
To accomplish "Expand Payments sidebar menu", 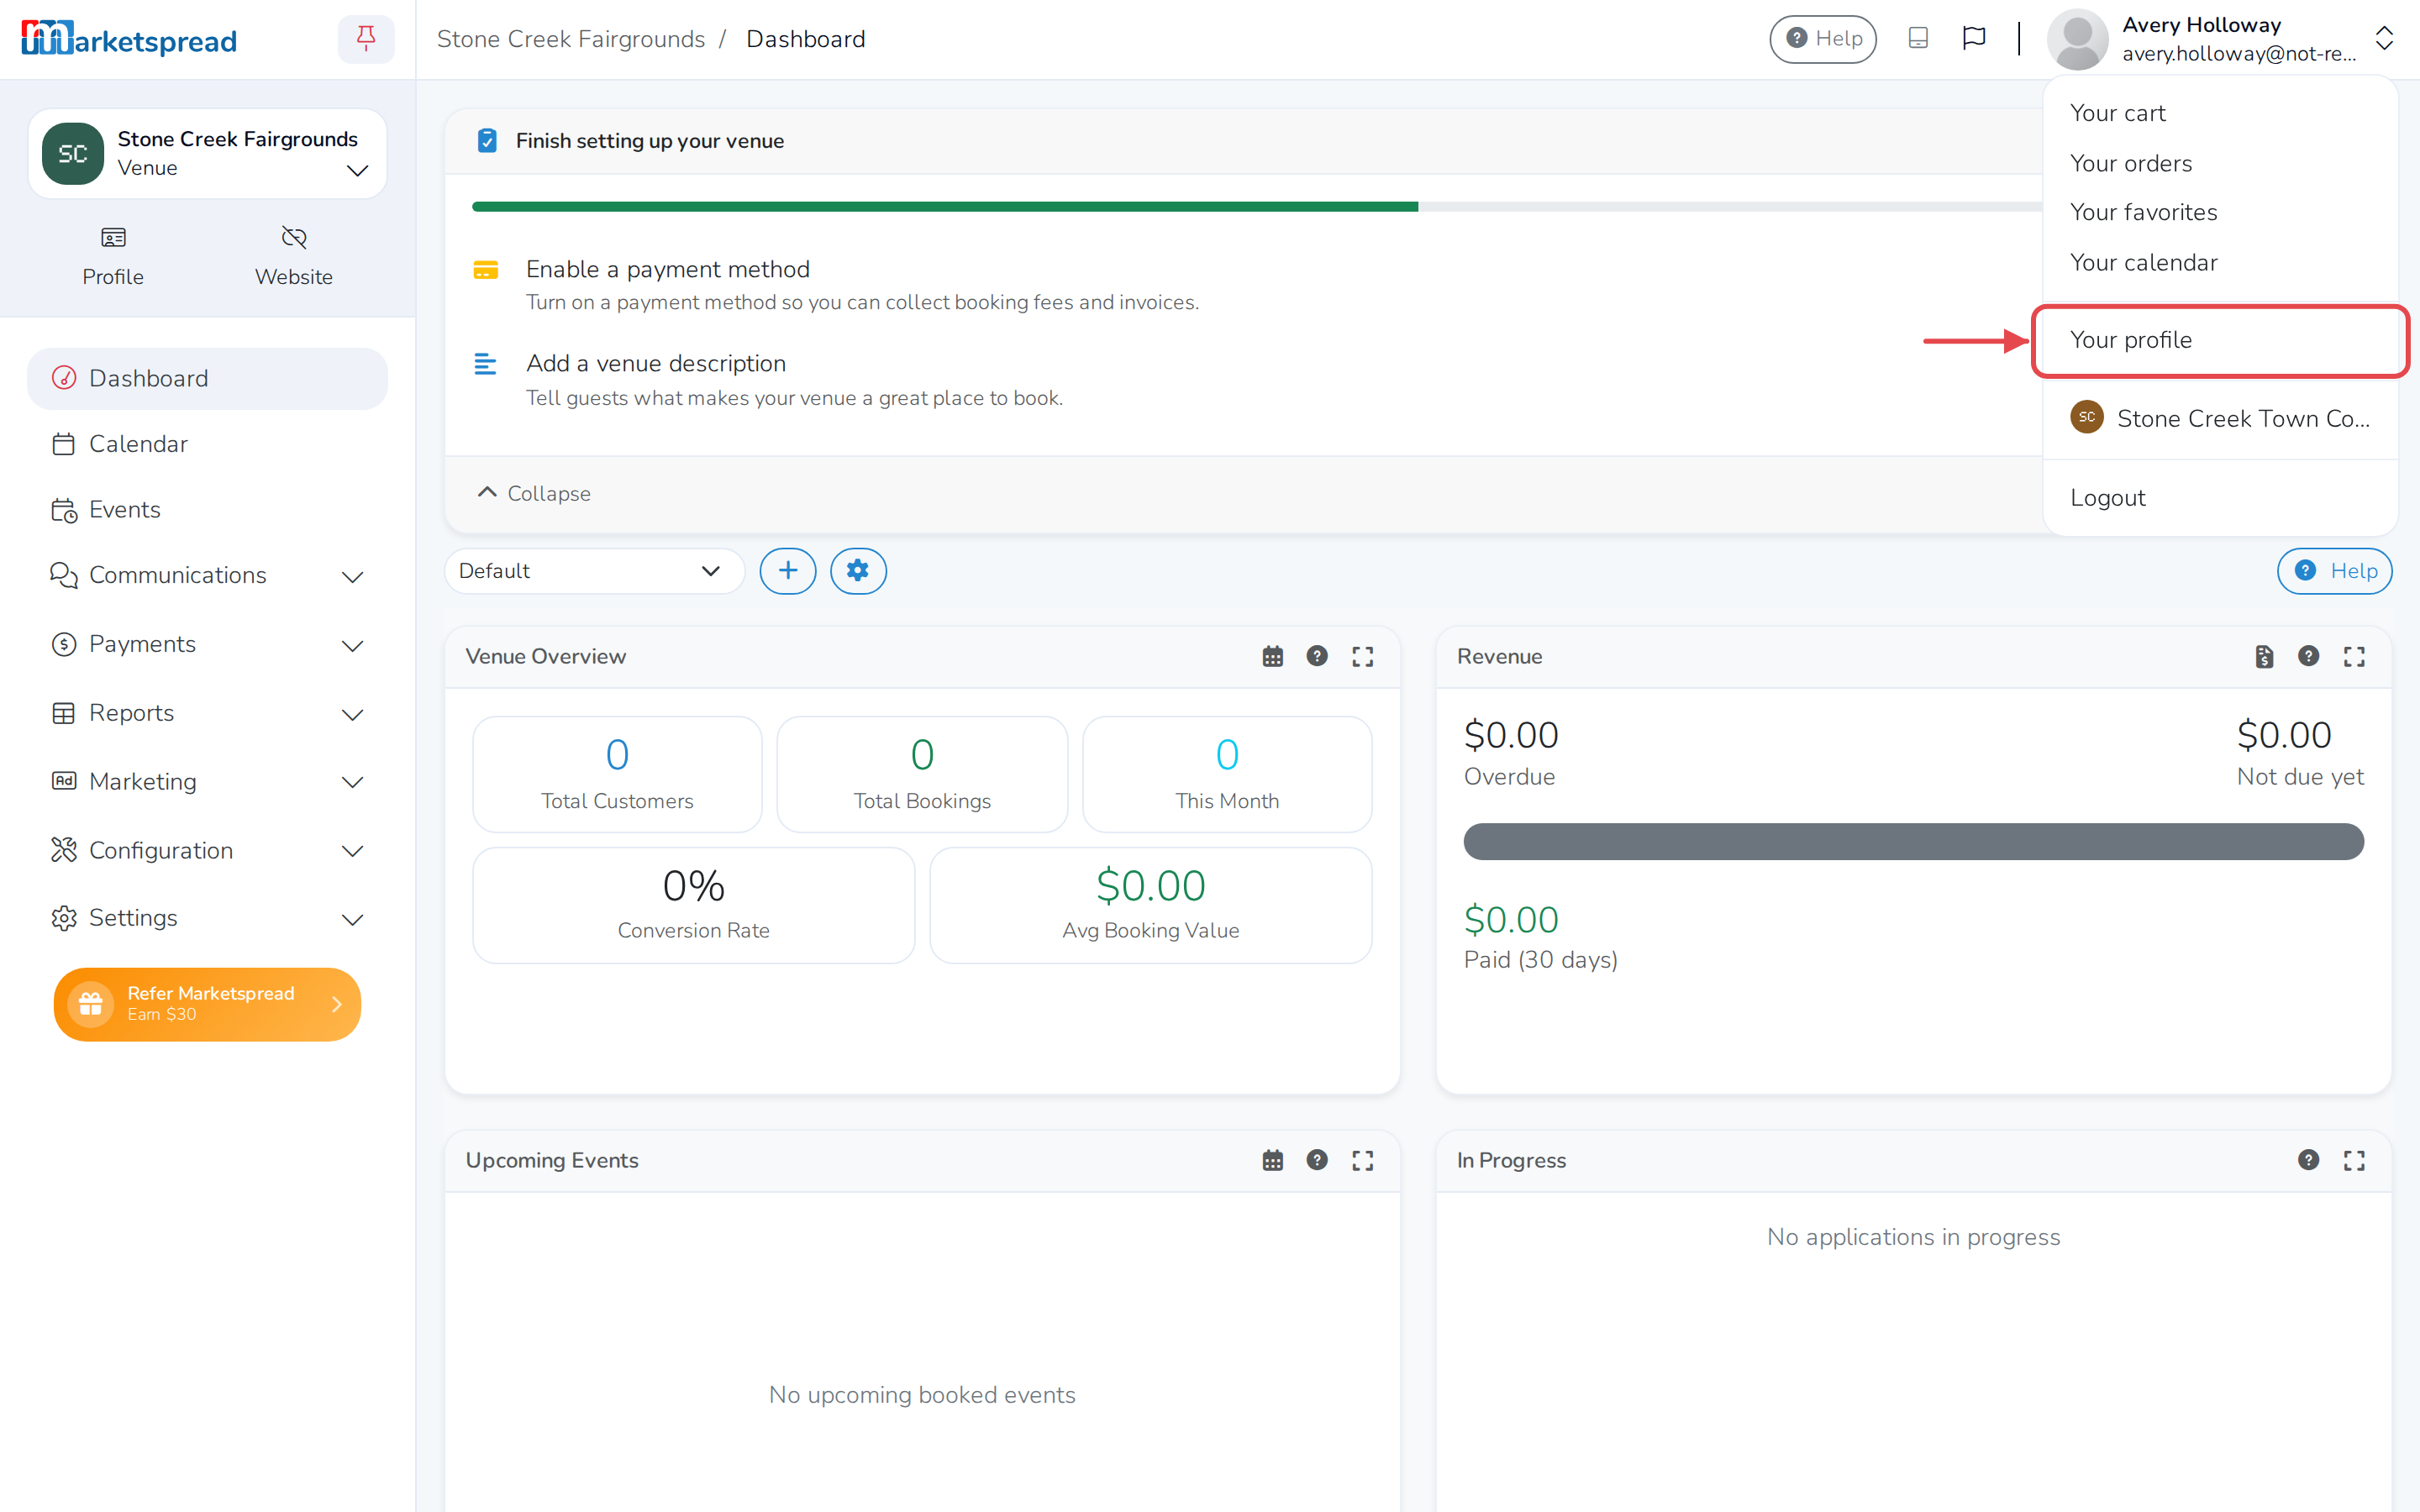I will [x=207, y=644].
